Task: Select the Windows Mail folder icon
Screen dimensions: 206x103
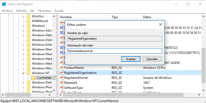Action: tap(28, 49)
